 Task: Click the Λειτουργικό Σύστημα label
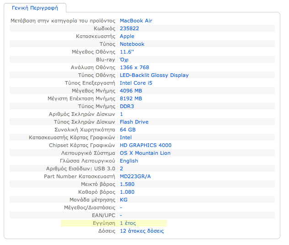[x=88, y=153]
